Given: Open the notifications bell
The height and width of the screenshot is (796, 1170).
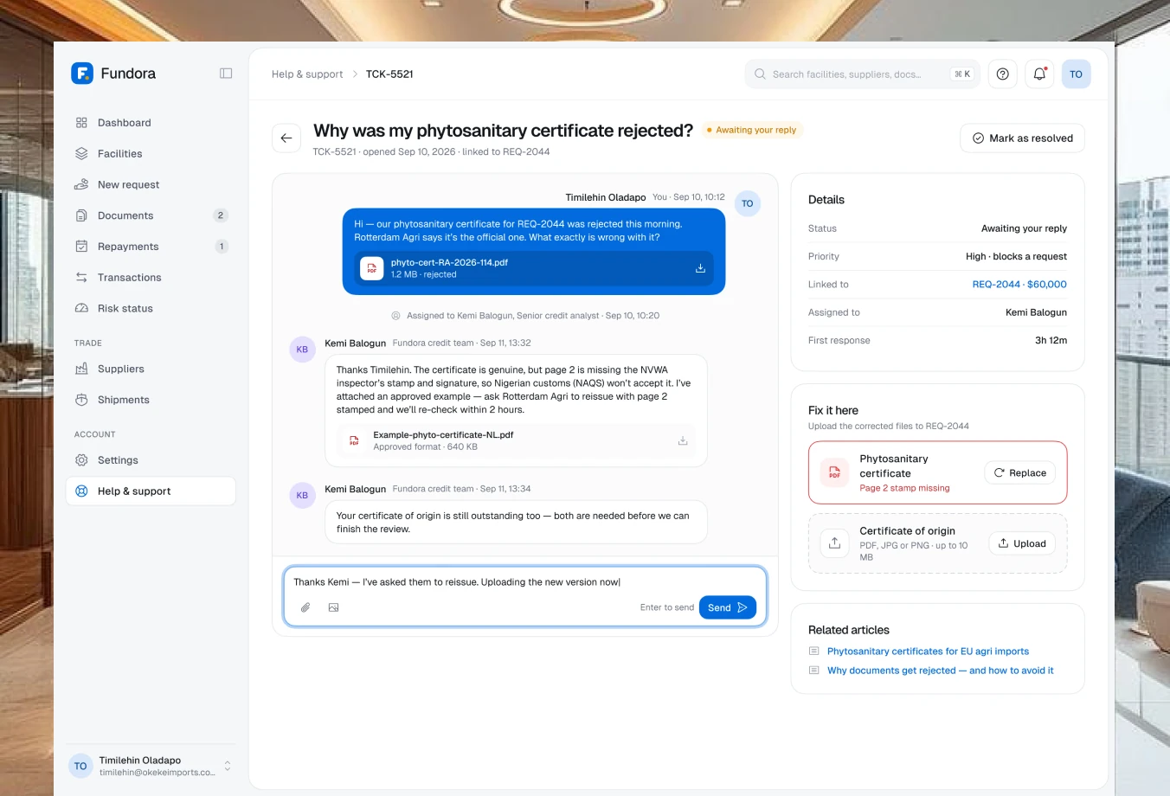Looking at the screenshot, I should [1039, 74].
